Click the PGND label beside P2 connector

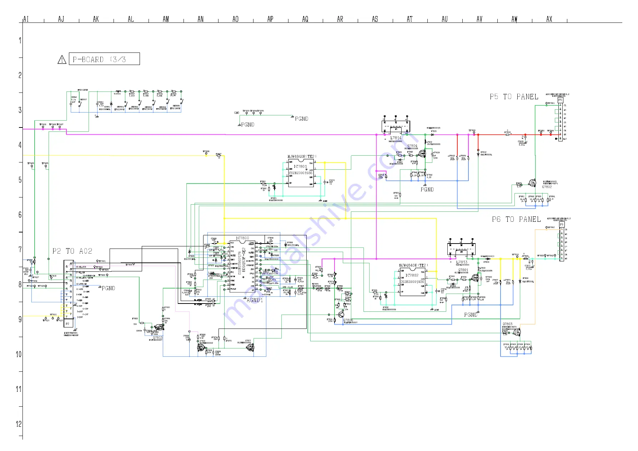coord(109,289)
